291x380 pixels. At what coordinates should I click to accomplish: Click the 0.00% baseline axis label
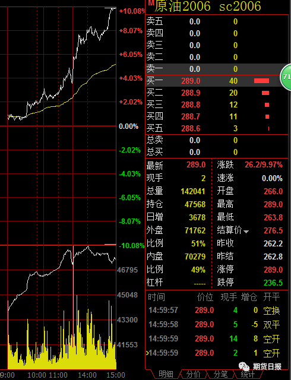coord(128,126)
